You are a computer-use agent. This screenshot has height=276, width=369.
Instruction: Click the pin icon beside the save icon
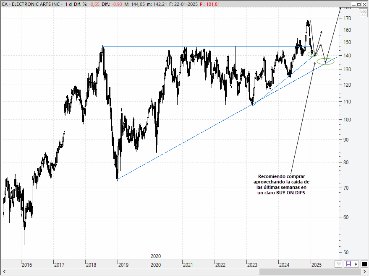[356, 264]
